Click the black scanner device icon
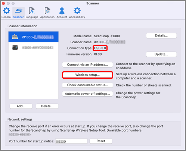The image size is (186, 151). coord(15,47)
